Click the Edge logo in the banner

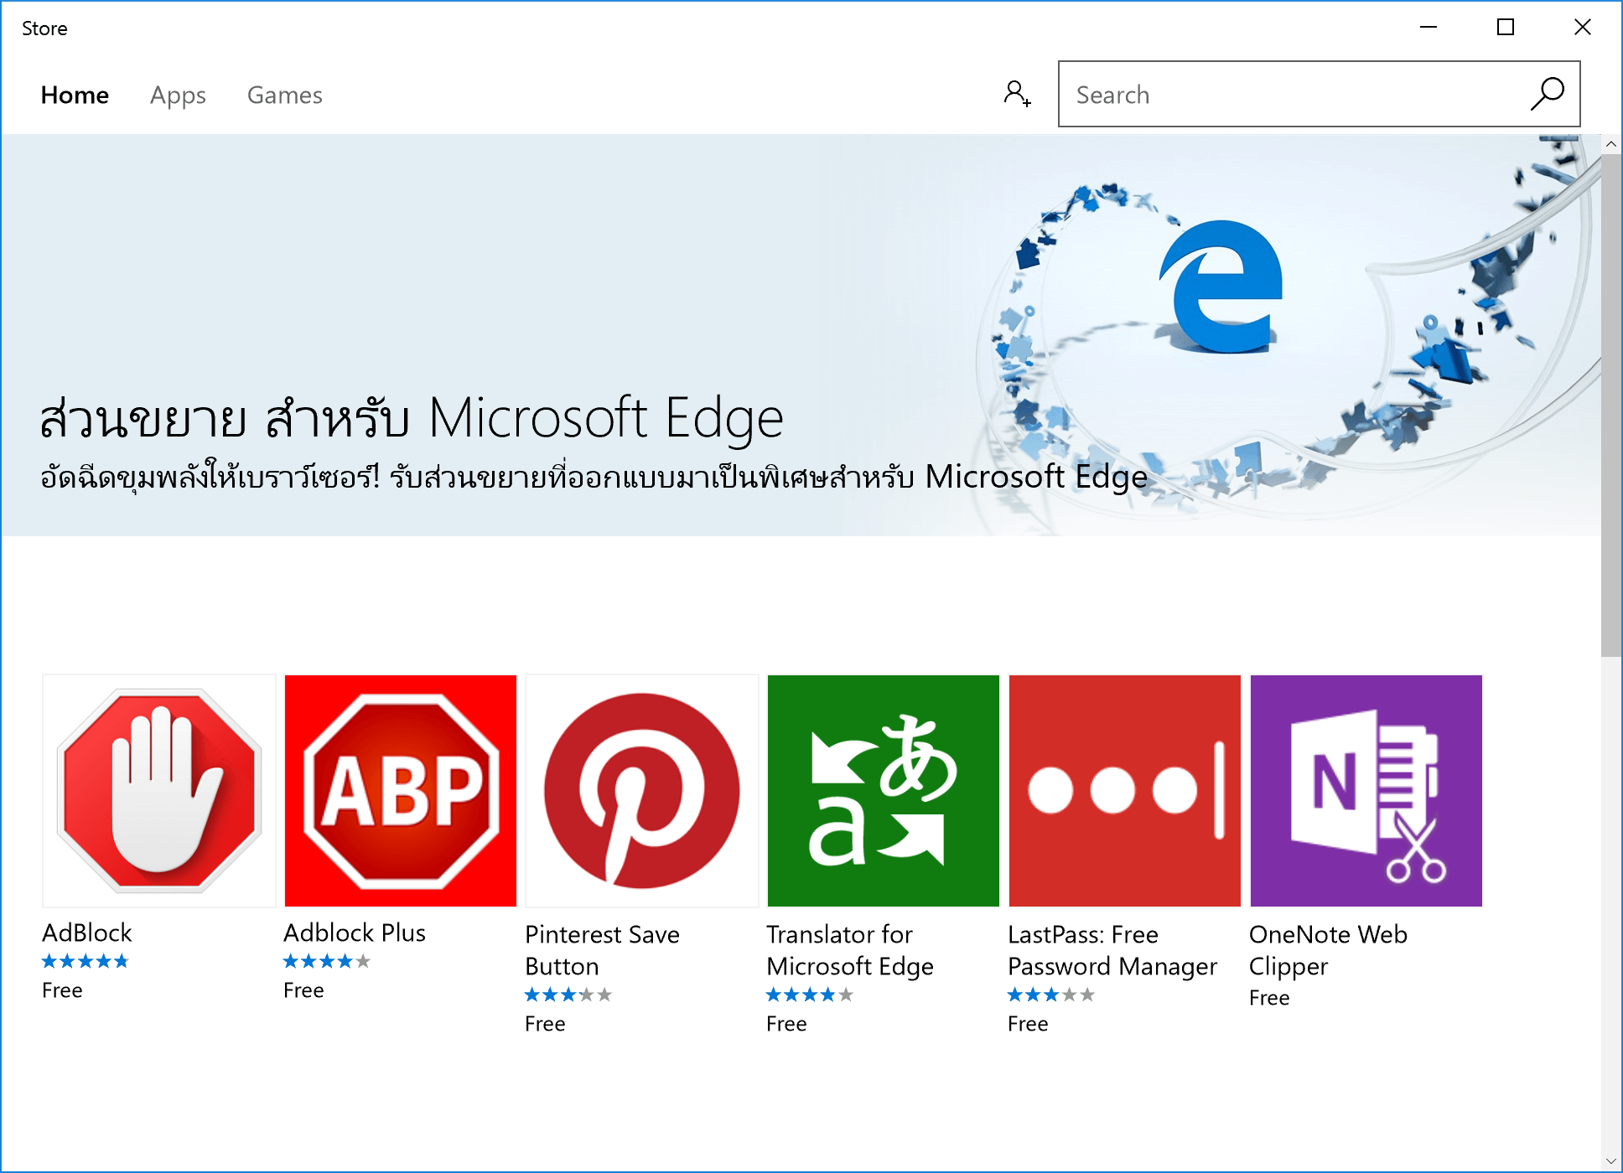[x=1221, y=285]
